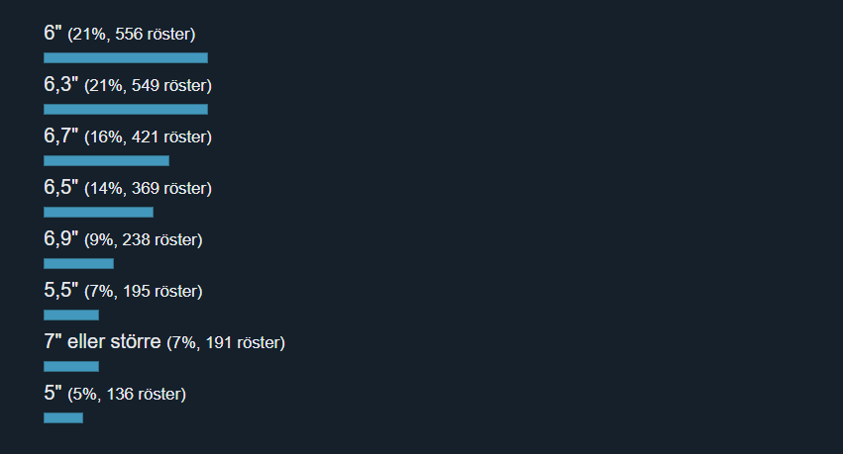This screenshot has height=454, width=843.
Task: Click the result bar under 6,5"
Action: (98, 213)
